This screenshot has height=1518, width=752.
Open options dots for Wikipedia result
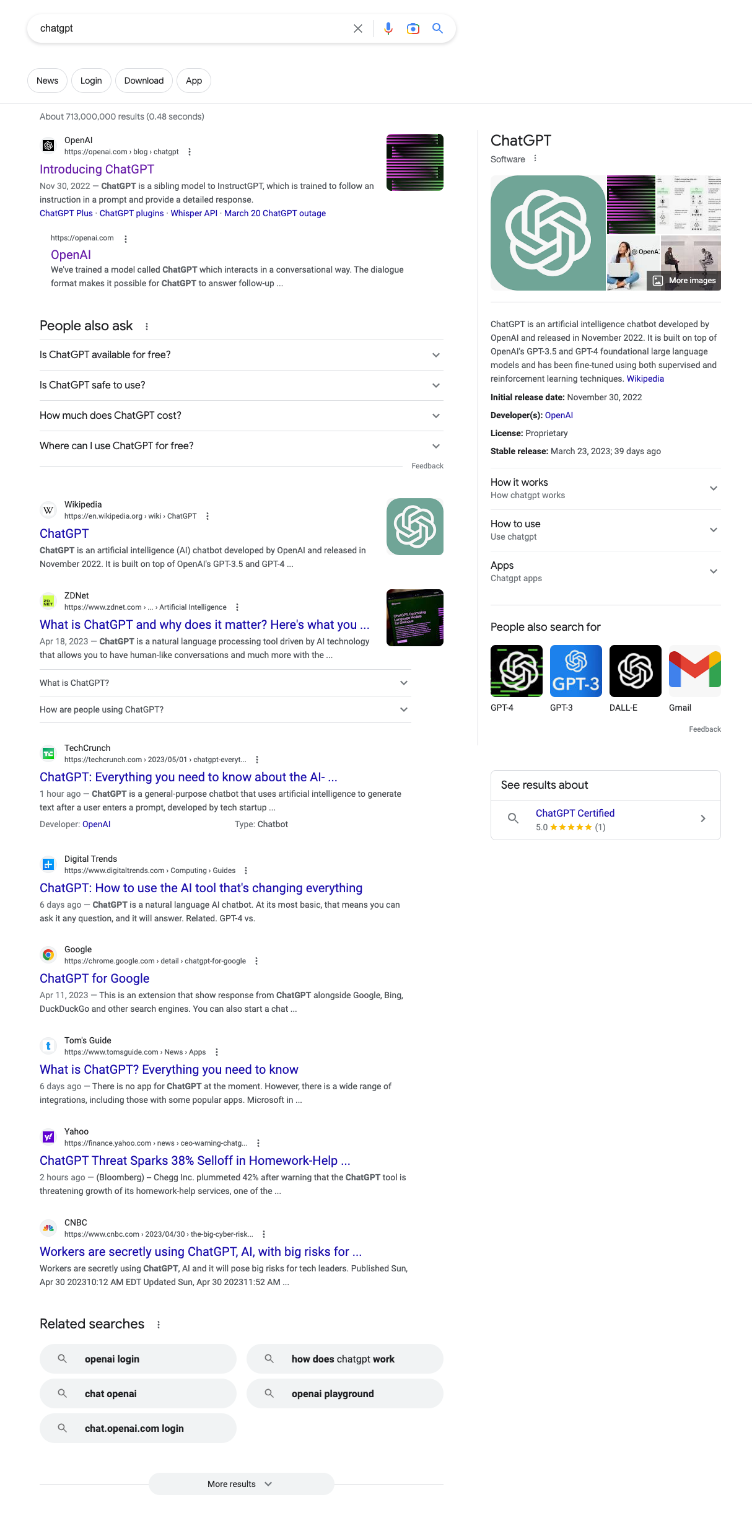208,516
